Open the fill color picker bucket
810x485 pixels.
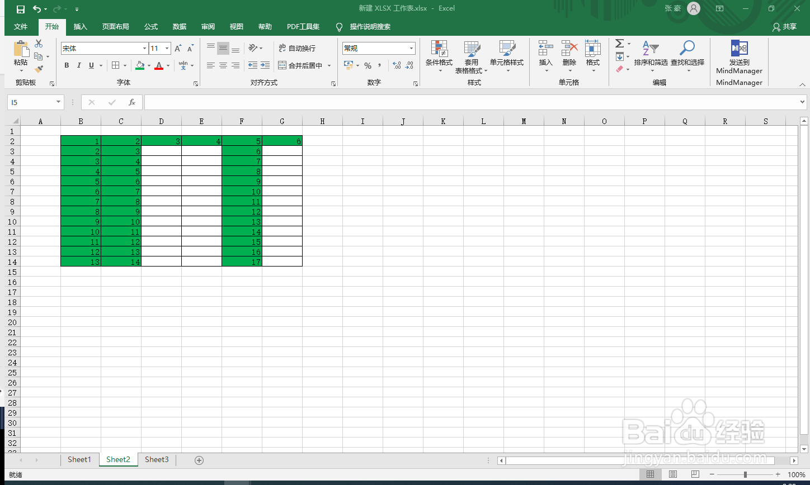[x=140, y=65]
